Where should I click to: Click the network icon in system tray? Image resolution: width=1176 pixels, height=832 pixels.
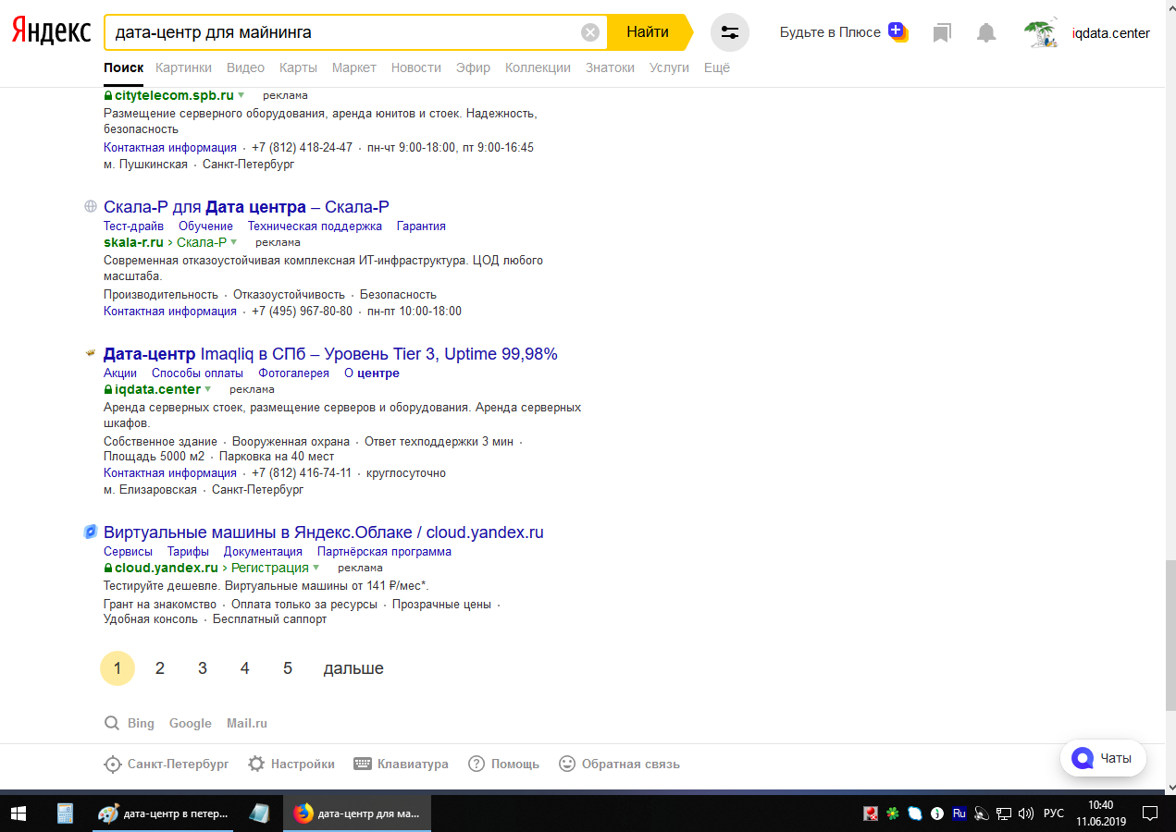(x=1004, y=814)
